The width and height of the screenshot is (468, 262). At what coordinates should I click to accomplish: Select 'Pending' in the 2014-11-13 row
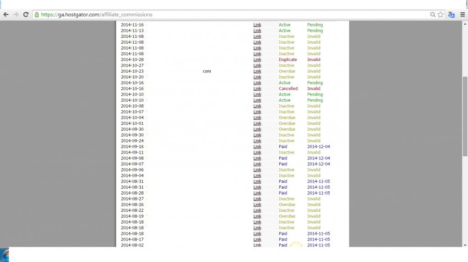pyautogui.click(x=315, y=31)
